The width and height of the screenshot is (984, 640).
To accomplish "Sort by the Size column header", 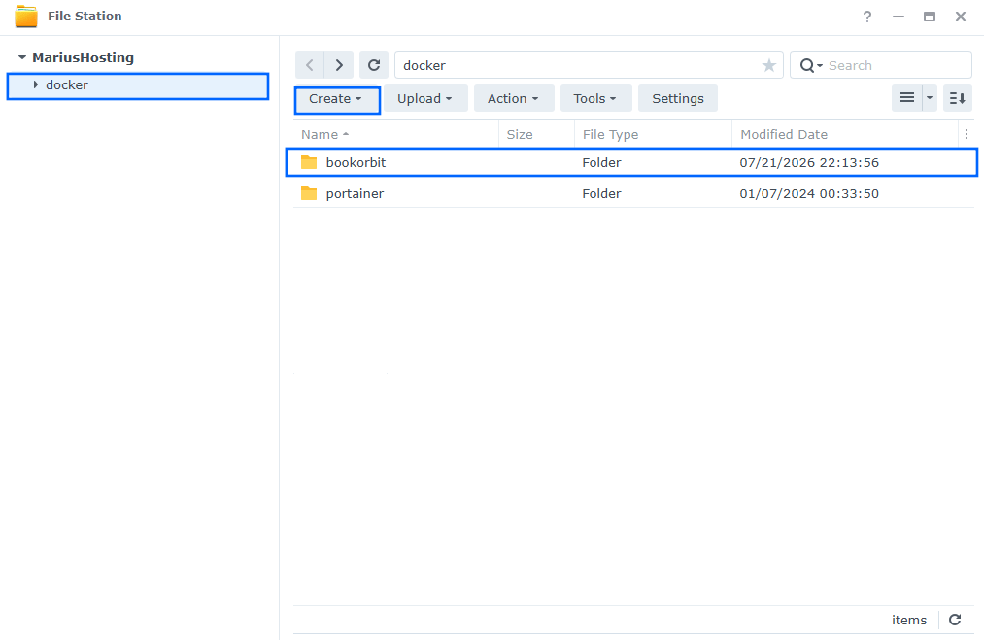I will tap(536, 134).
